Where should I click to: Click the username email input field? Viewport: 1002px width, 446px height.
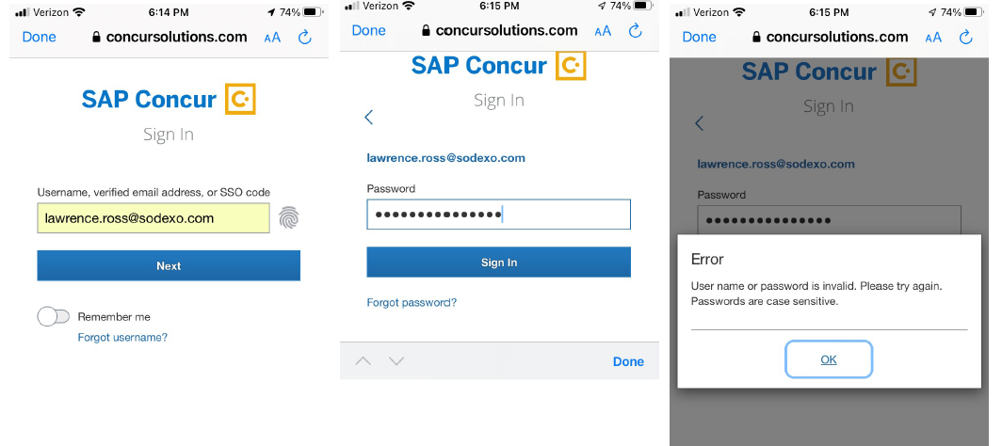point(154,218)
